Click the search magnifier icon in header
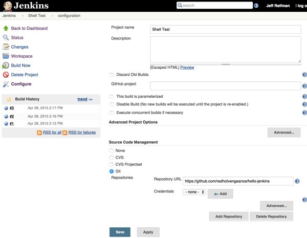Screen dimensions: 307x238 [180, 5]
